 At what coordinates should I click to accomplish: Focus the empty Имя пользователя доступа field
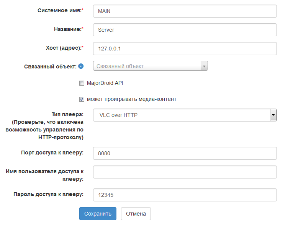pyautogui.click(x=185, y=172)
